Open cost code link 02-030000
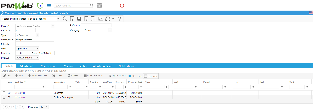The height and width of the screenshot is (110, 313). click(x=20, y=93)
